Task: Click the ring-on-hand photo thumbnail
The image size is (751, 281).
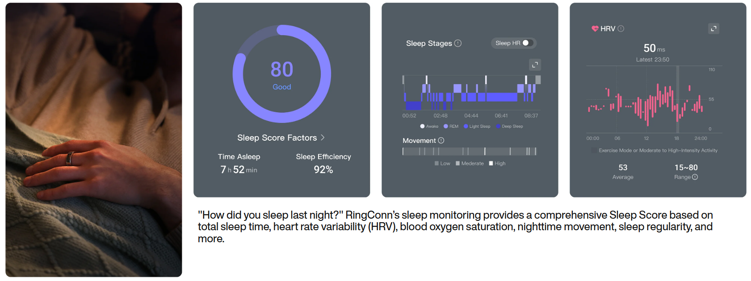Action: [94, 140]
